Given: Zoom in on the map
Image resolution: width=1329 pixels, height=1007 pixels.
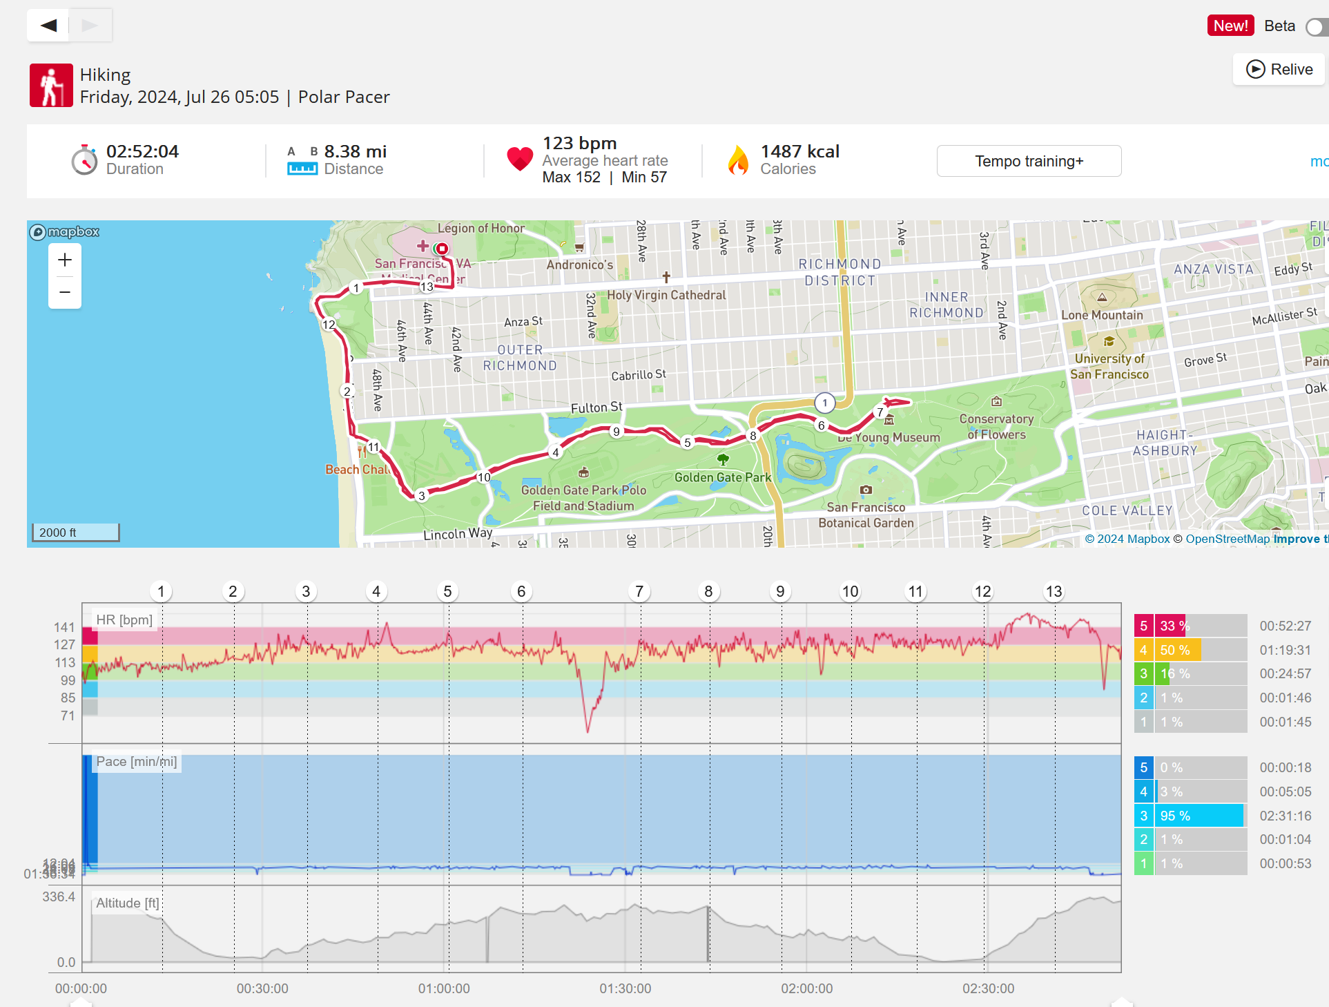Looking at the screenshot, I should (65, 260).
